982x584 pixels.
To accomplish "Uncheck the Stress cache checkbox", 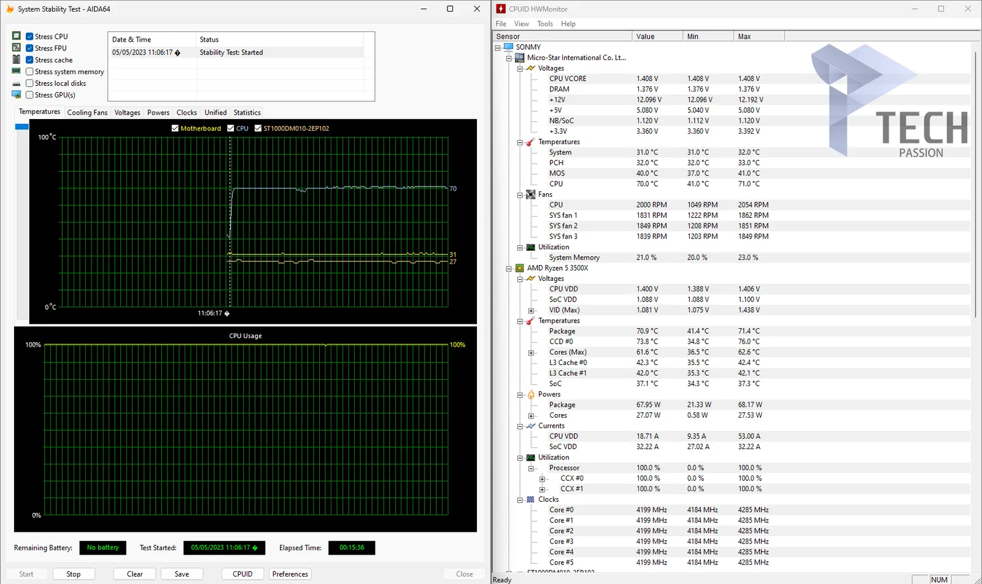I will [29, 60].
